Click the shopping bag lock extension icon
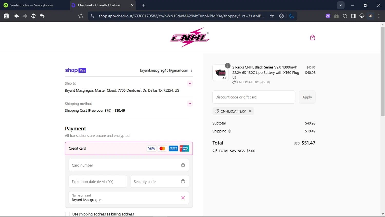This screenshot has width=385, height=217. [336, 16]
